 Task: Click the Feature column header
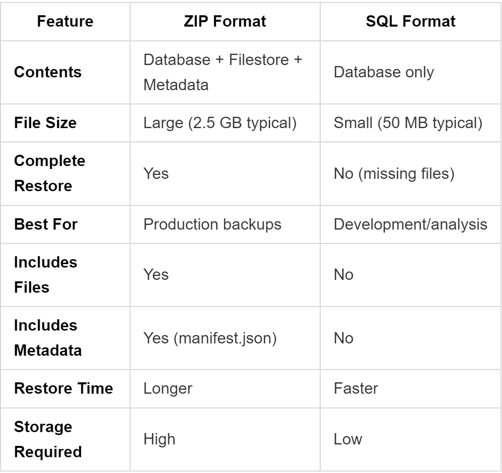coord(65,22)
